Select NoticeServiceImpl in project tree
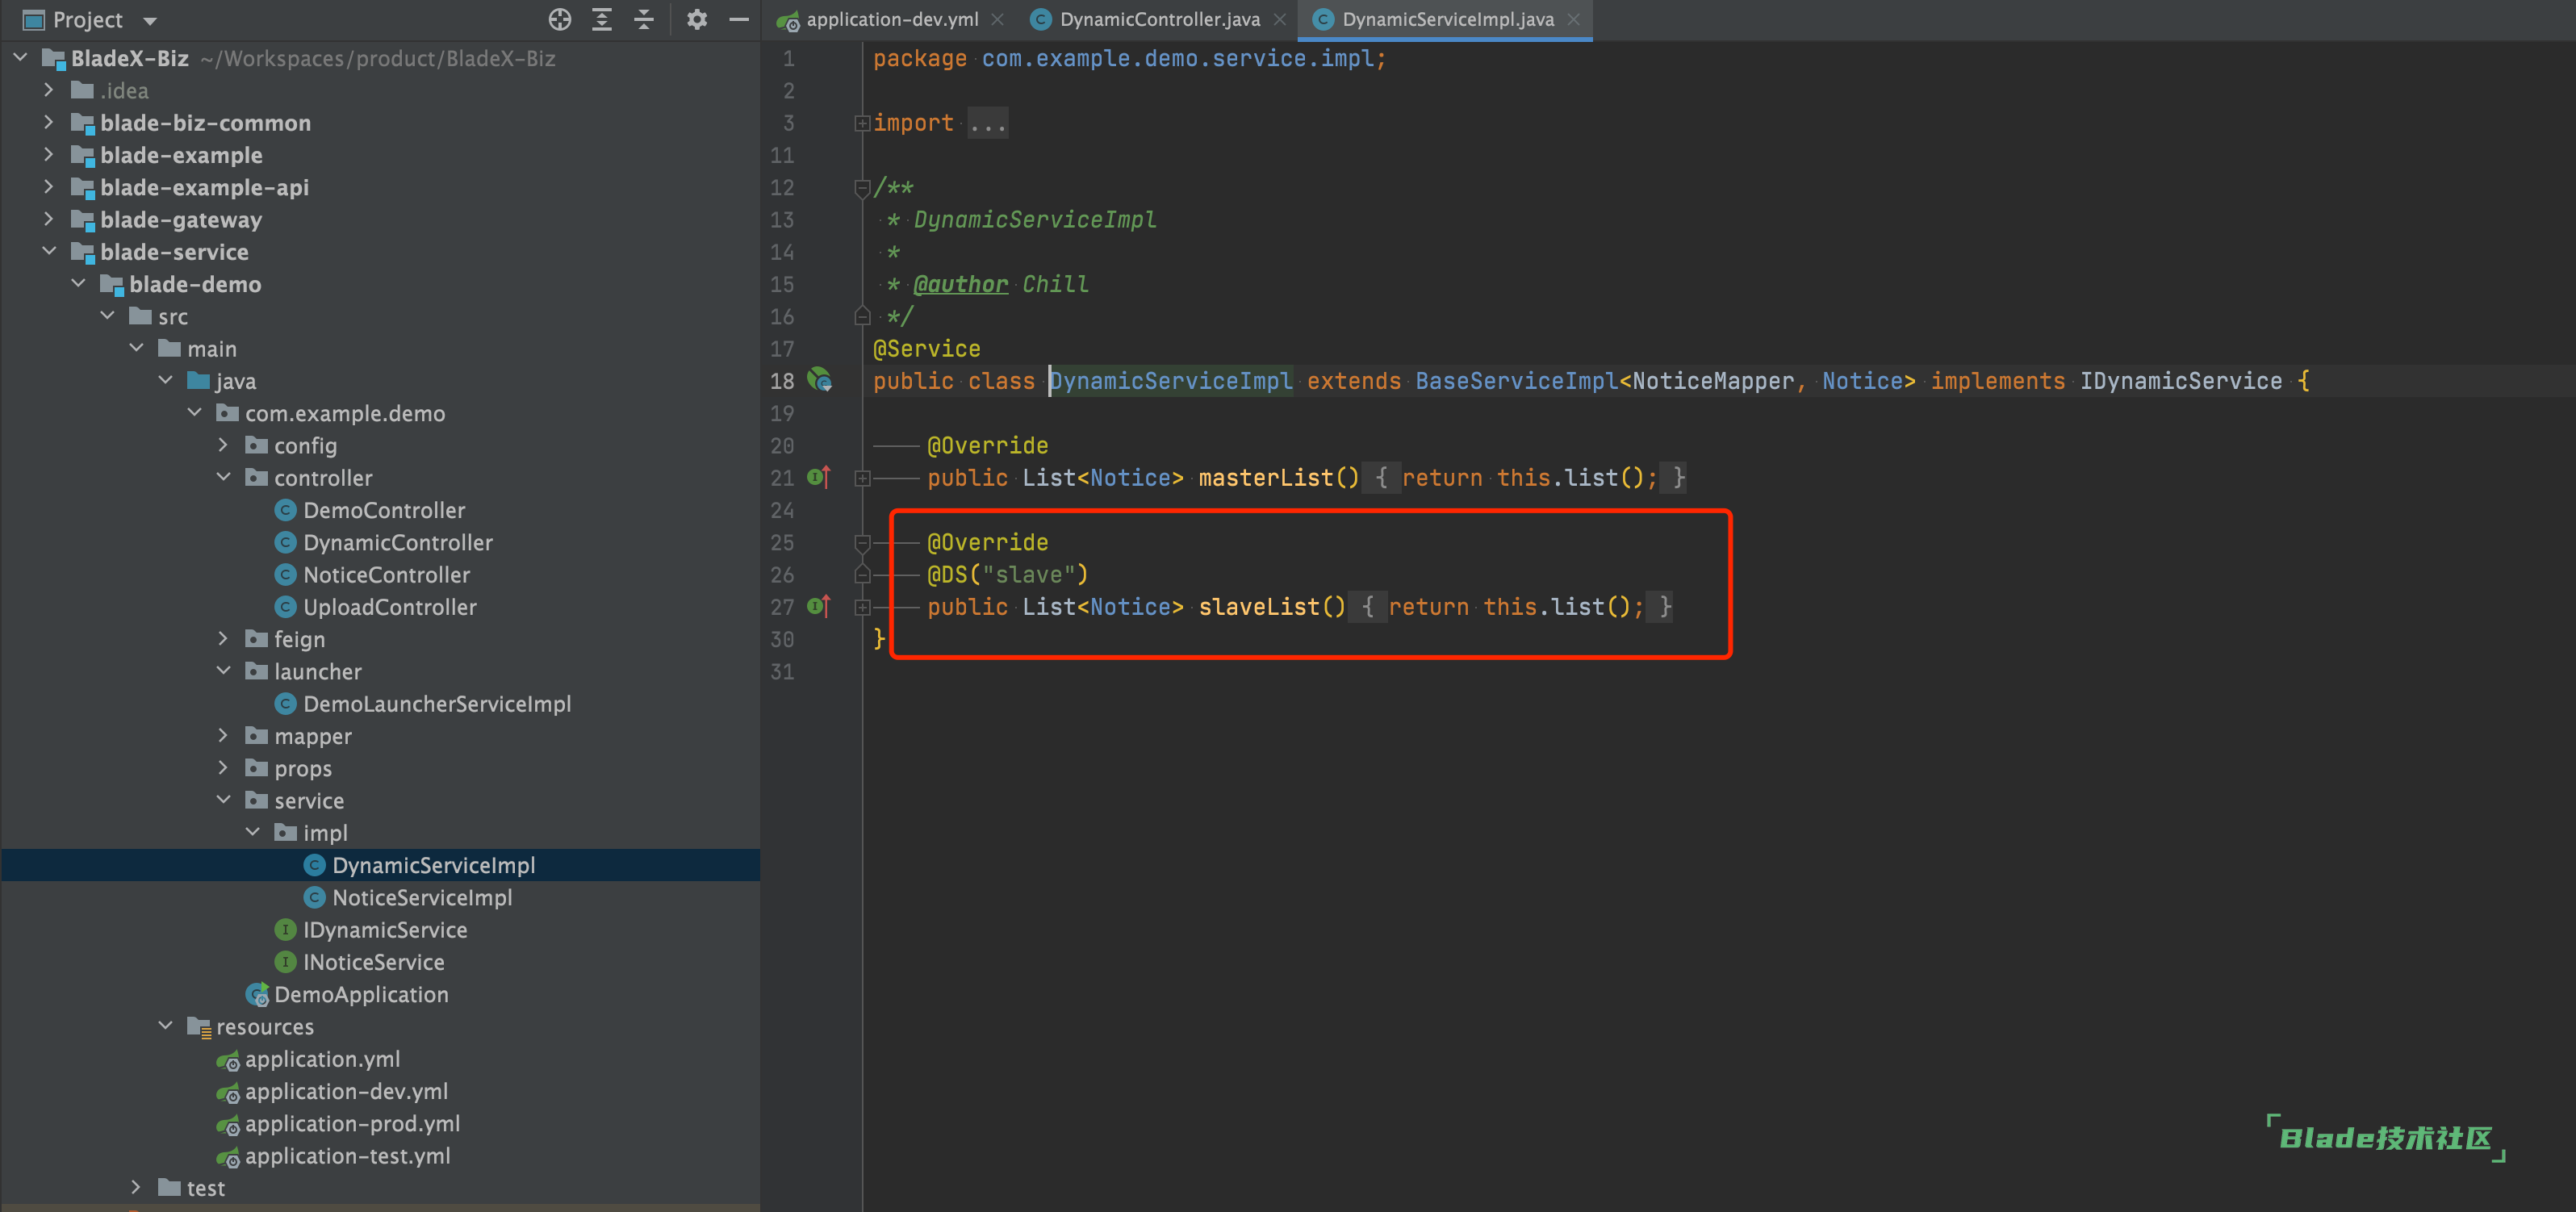Image resolution: width=2576 pixels, height=1212 pixels. [x=422, y=897]
